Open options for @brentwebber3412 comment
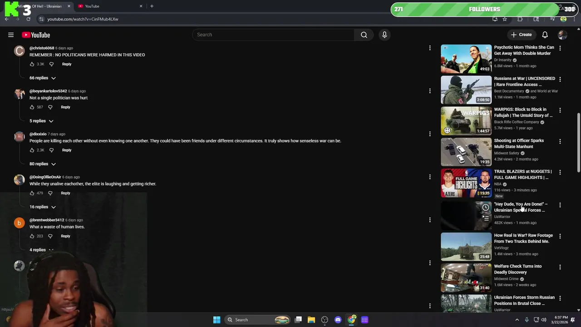 click(x=430, y=220)
